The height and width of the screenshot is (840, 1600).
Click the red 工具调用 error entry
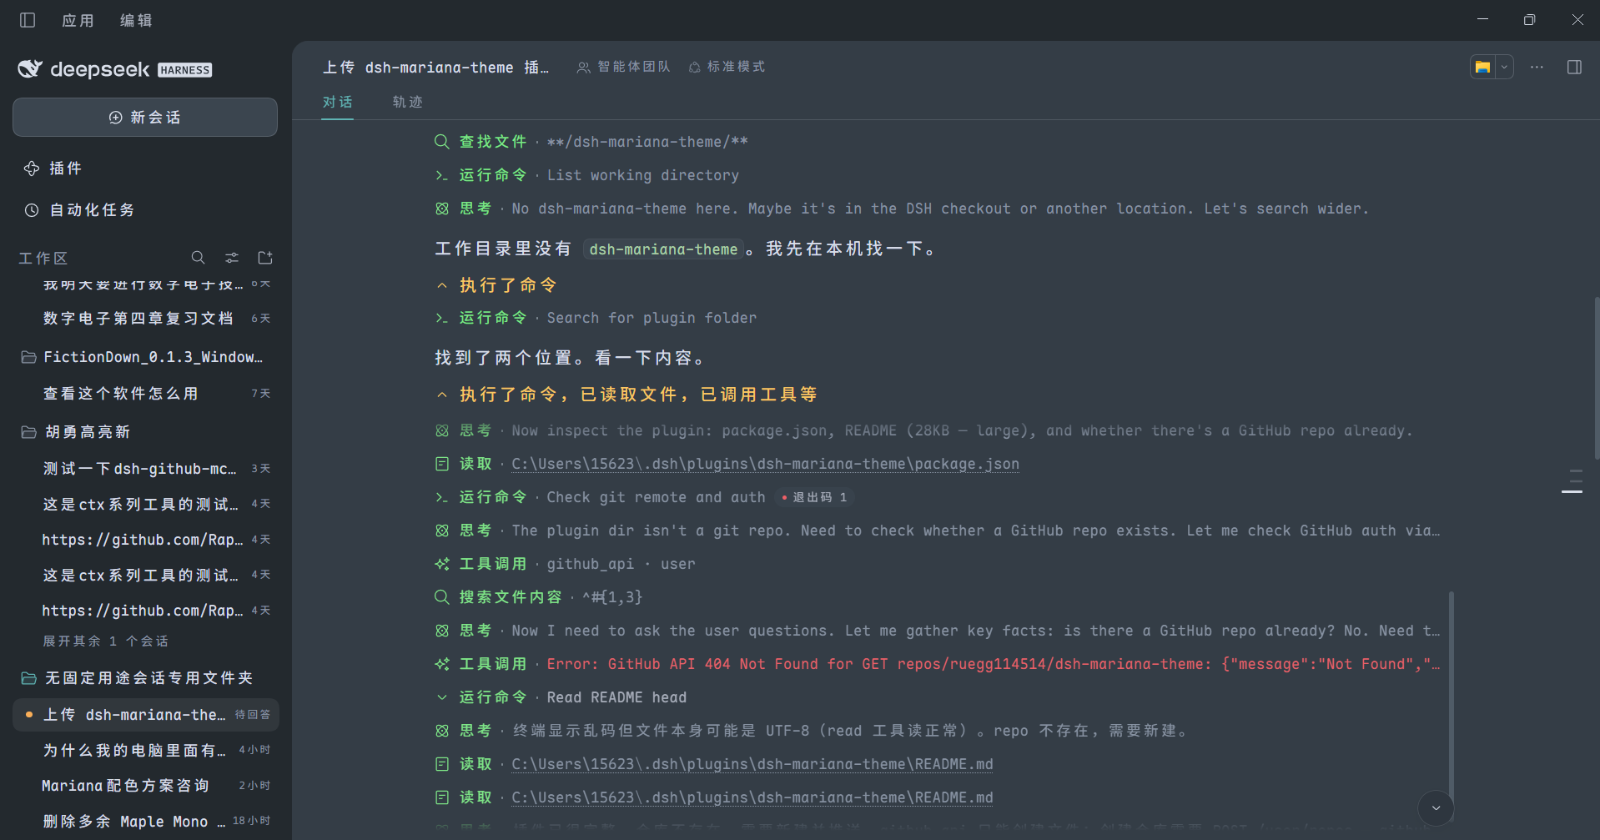pyautogui.click(x=938, y=664)
